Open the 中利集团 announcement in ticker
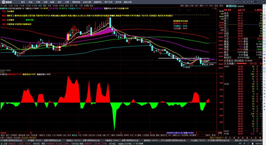Screen dimensions: 266x145 tap(44, 140)
